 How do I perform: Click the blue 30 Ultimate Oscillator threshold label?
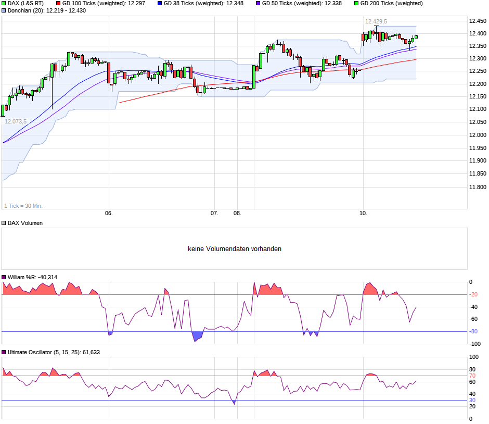[472, 400]
